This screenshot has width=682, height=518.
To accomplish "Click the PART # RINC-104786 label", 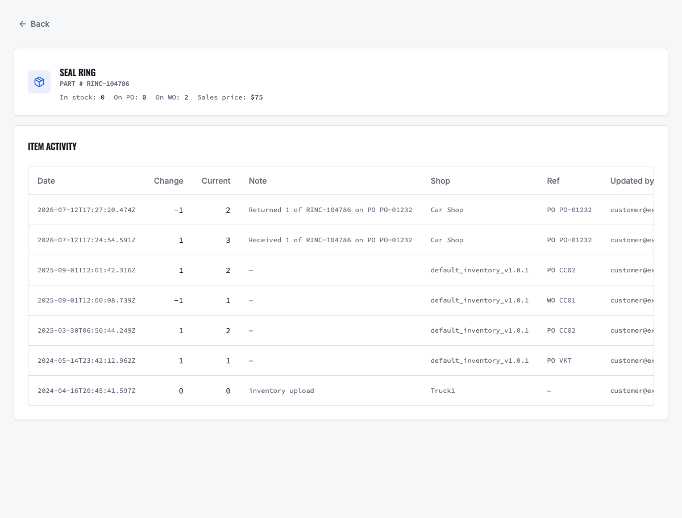I will click(x=94, y=84).
